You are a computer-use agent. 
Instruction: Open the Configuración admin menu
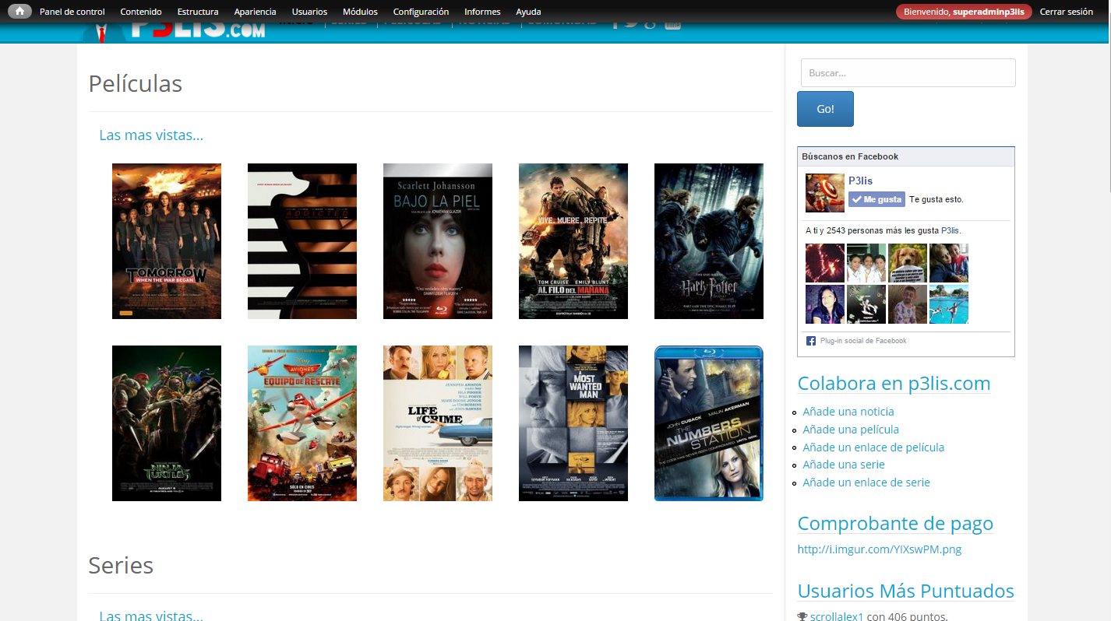pos(421,12)
